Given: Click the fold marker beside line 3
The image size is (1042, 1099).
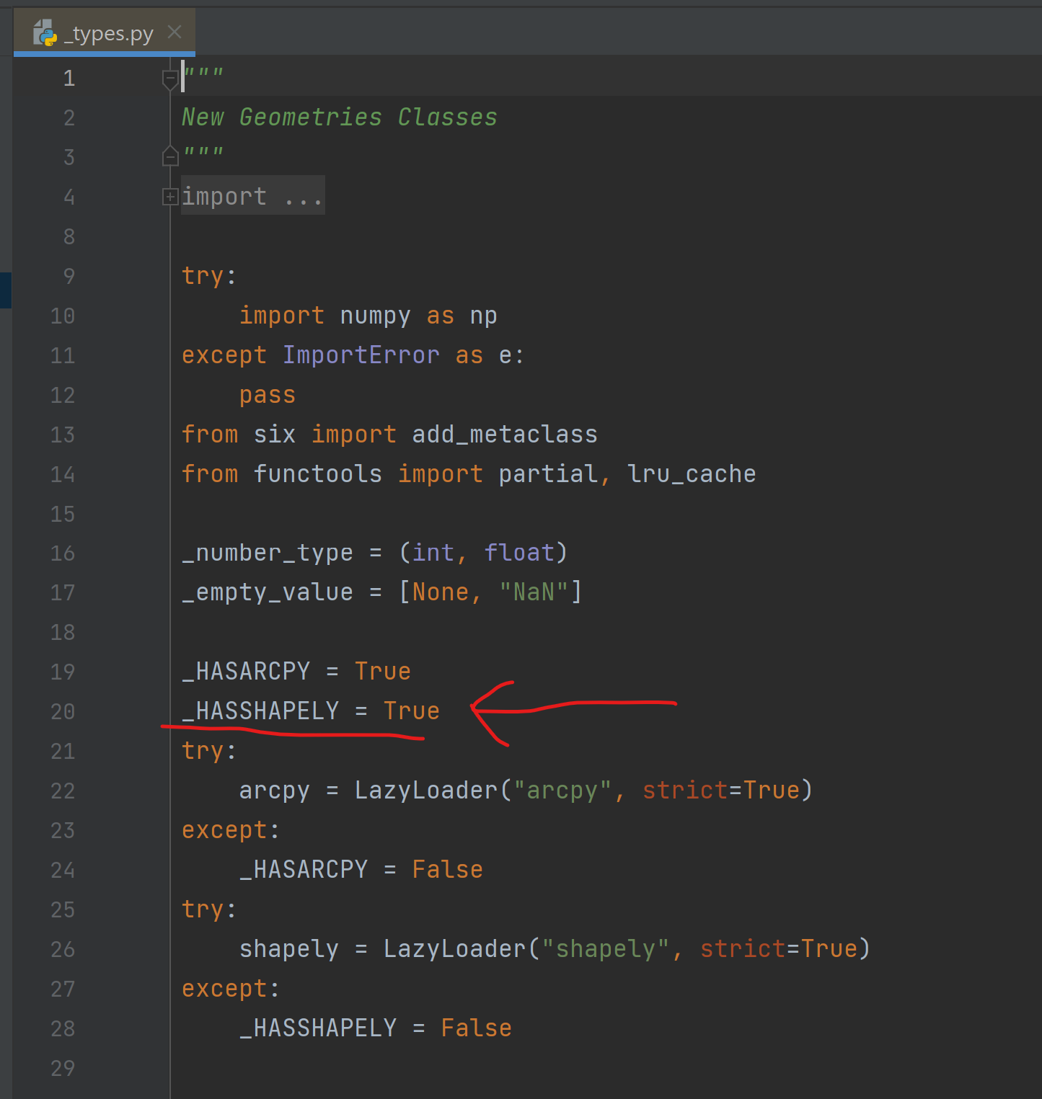Looking at the screenshot, I should click(x=170, y=156).
